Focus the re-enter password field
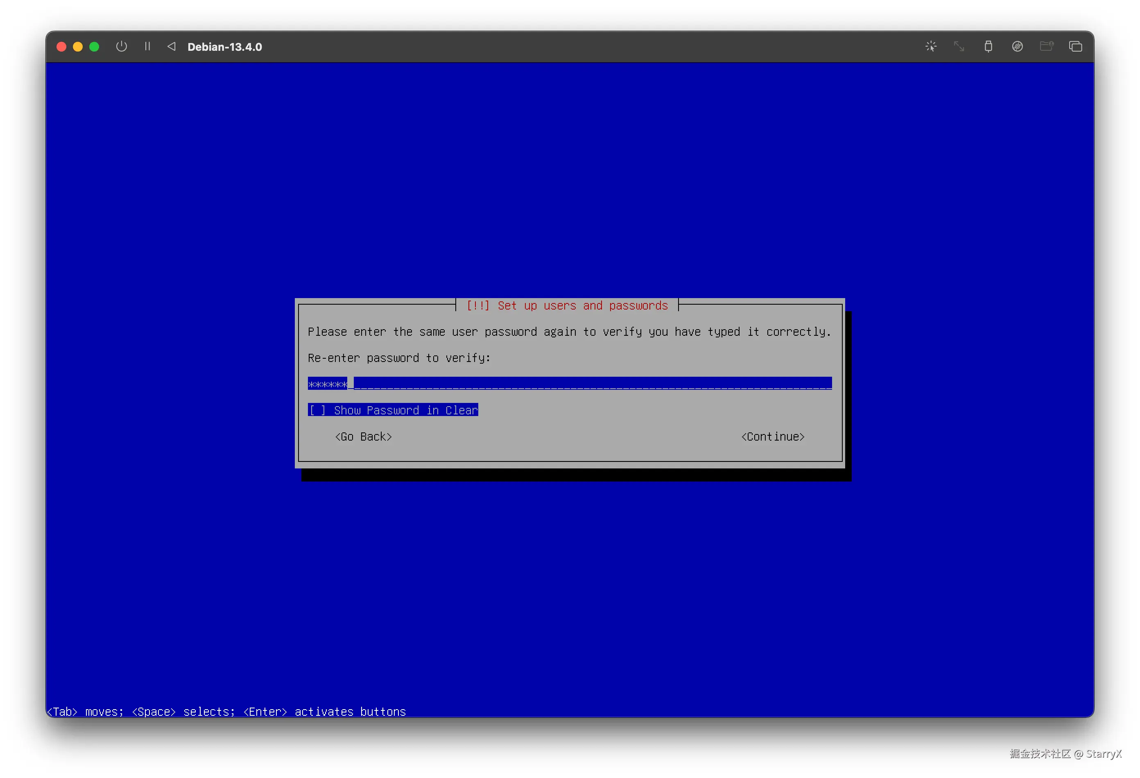This screenshot has width=1140, height=778. click(x=569, y=384)
